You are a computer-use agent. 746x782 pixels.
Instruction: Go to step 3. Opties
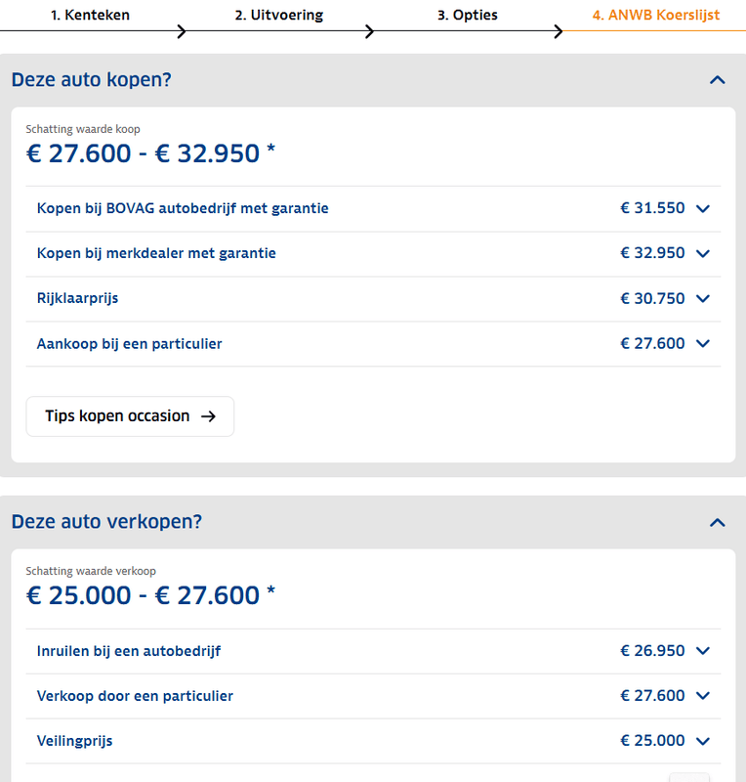pyautogui.click(x=467, y=16)
